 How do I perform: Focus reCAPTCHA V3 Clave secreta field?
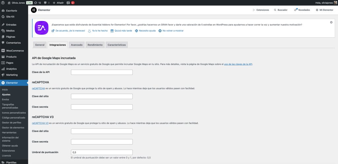pos(102,142)
